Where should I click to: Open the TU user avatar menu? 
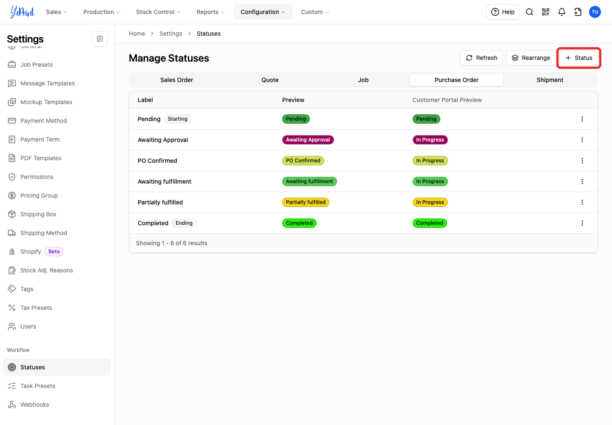595,12
